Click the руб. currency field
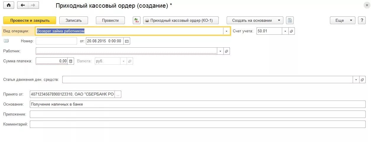 (x=107, y=61)
